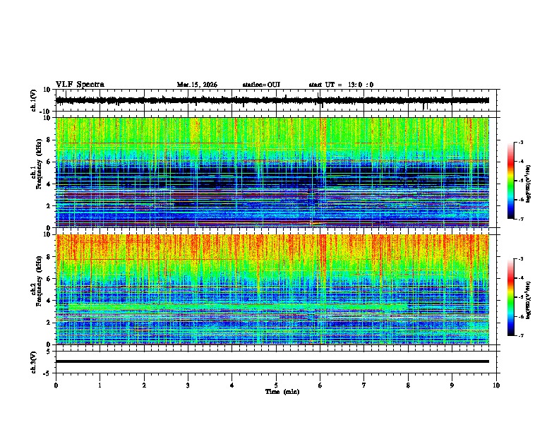Click time axis tick label 8
This screenshot has height=432, width=559.
coord(408,385)
